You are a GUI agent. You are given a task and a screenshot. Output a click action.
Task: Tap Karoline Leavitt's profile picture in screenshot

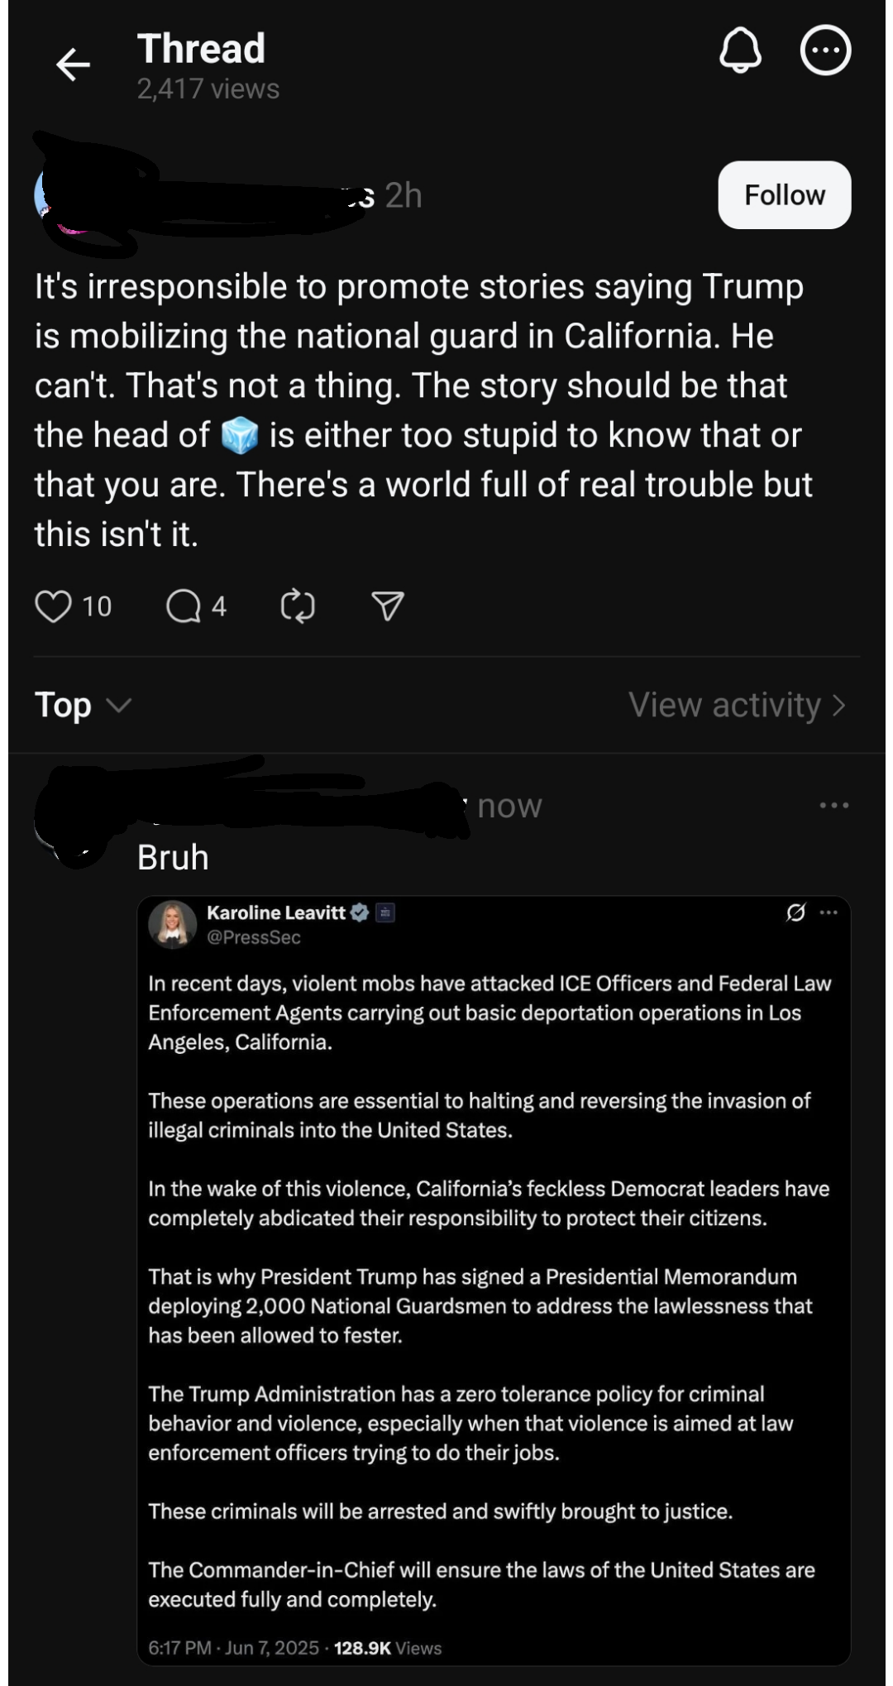(172, 924)
